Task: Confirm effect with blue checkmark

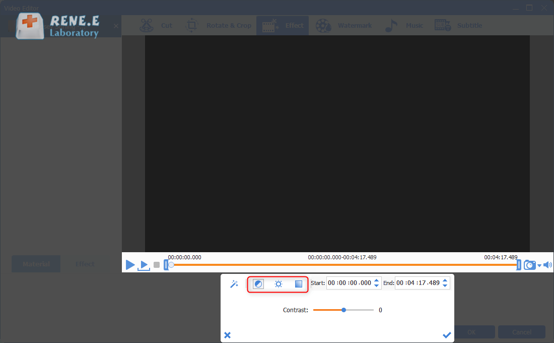Action: (447, 335)
